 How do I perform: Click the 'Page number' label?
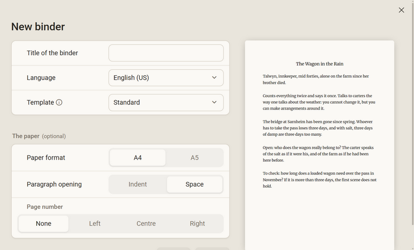(x=45, y=207)
